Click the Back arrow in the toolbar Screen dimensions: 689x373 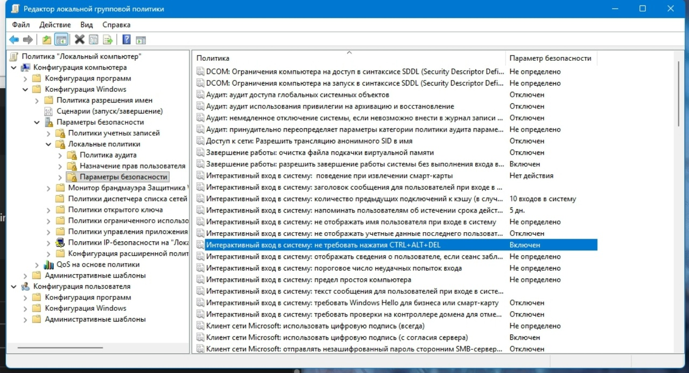click(14, 39)
